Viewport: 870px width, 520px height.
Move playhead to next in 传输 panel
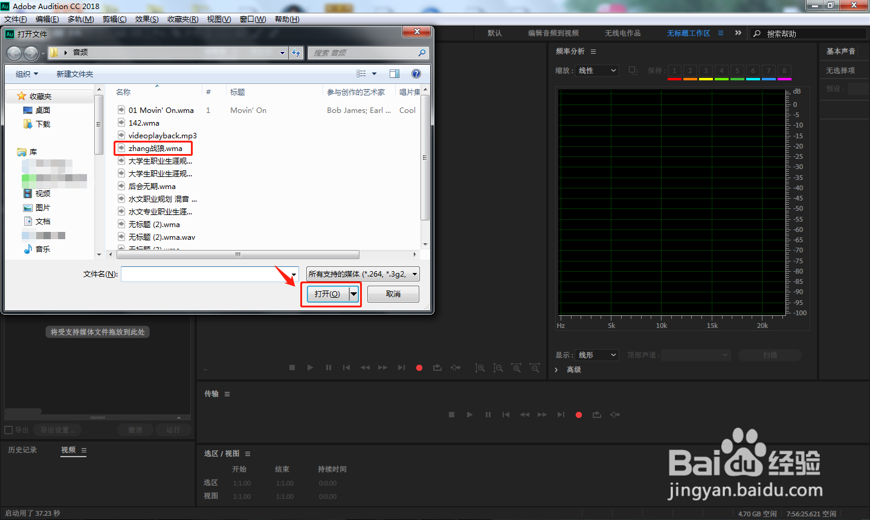coord(561,415)
